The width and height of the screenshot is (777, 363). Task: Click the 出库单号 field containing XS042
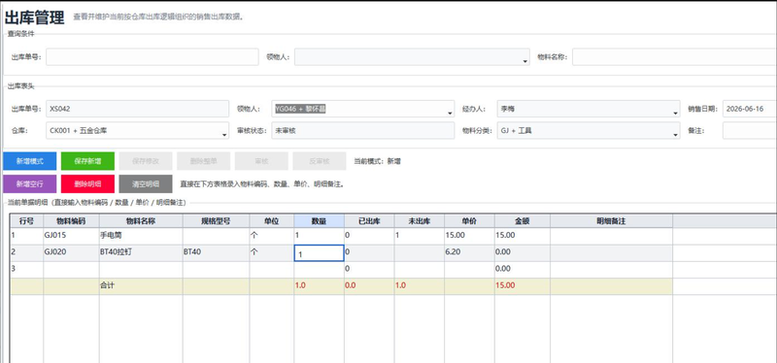(137, 109)
